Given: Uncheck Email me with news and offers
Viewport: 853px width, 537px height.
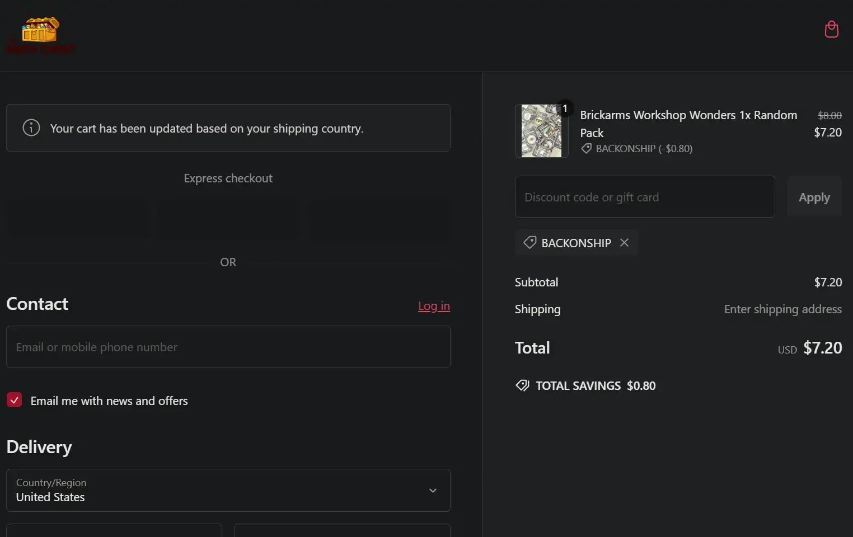Looking at the screenshot, I should pos(14,400).
